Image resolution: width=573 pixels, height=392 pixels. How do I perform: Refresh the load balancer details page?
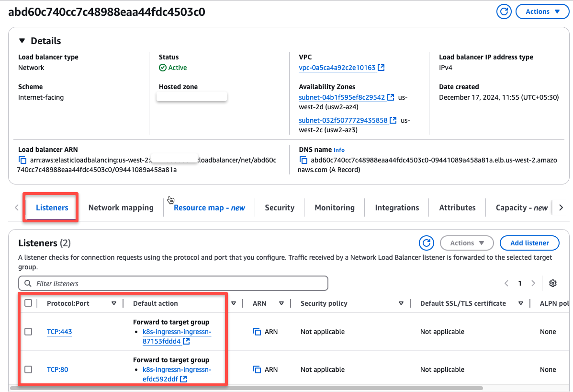point(504,11)
